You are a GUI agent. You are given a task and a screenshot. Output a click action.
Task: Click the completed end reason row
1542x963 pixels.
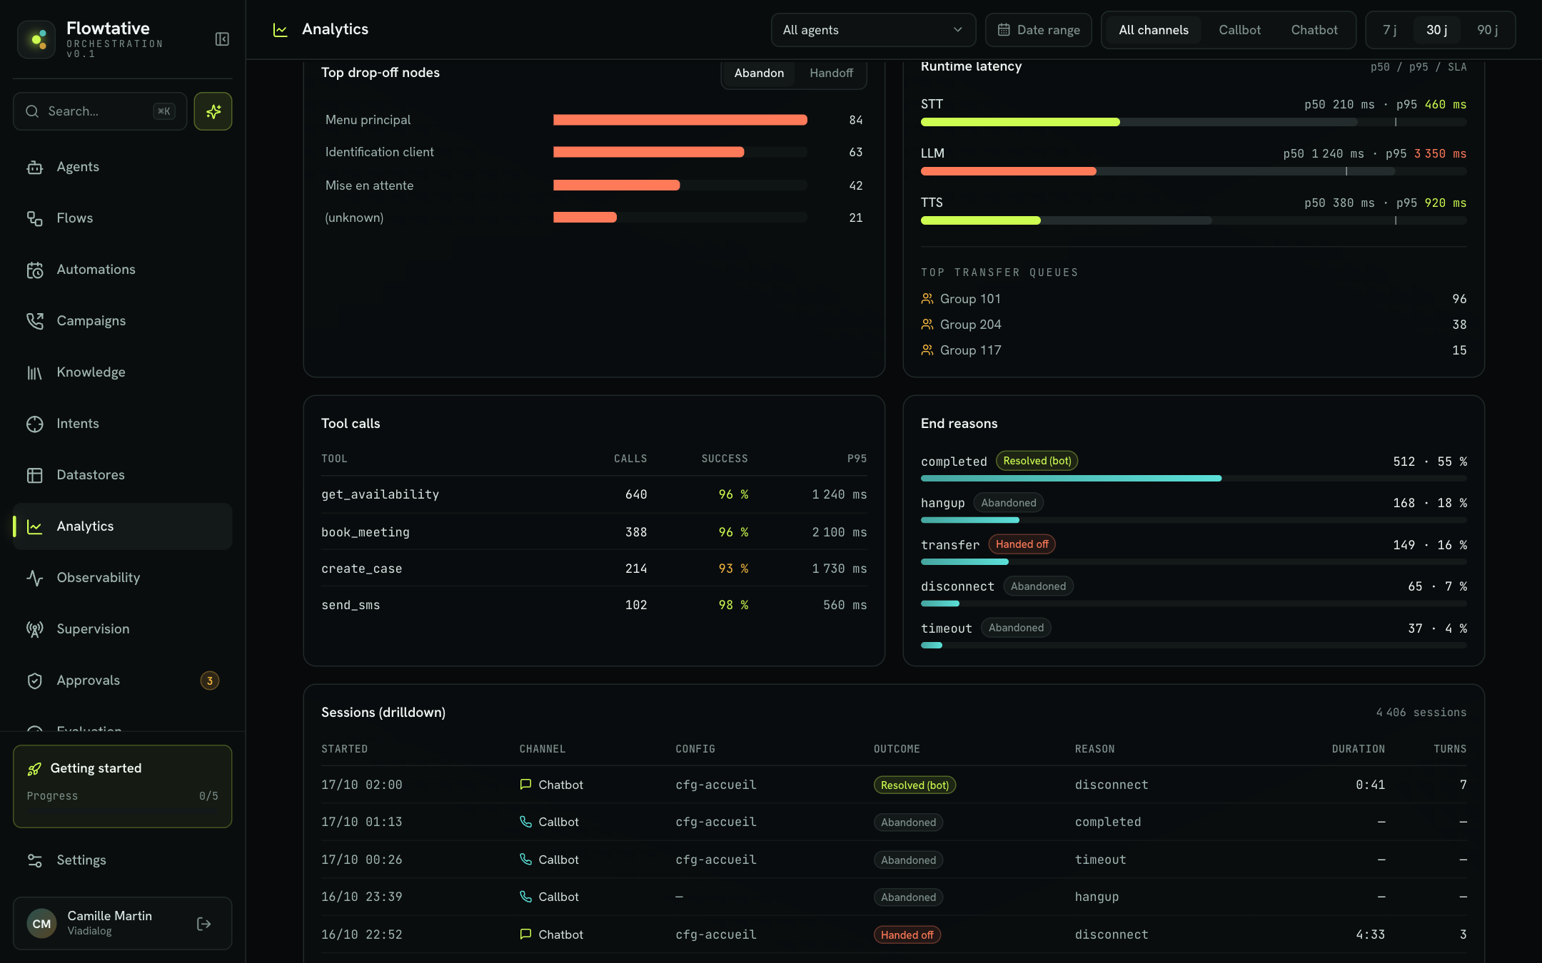pos(1194,468)
